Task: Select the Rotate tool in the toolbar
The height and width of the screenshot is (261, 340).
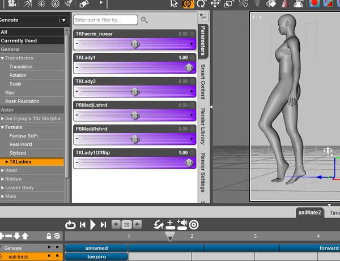Action: tap(201, 4)
